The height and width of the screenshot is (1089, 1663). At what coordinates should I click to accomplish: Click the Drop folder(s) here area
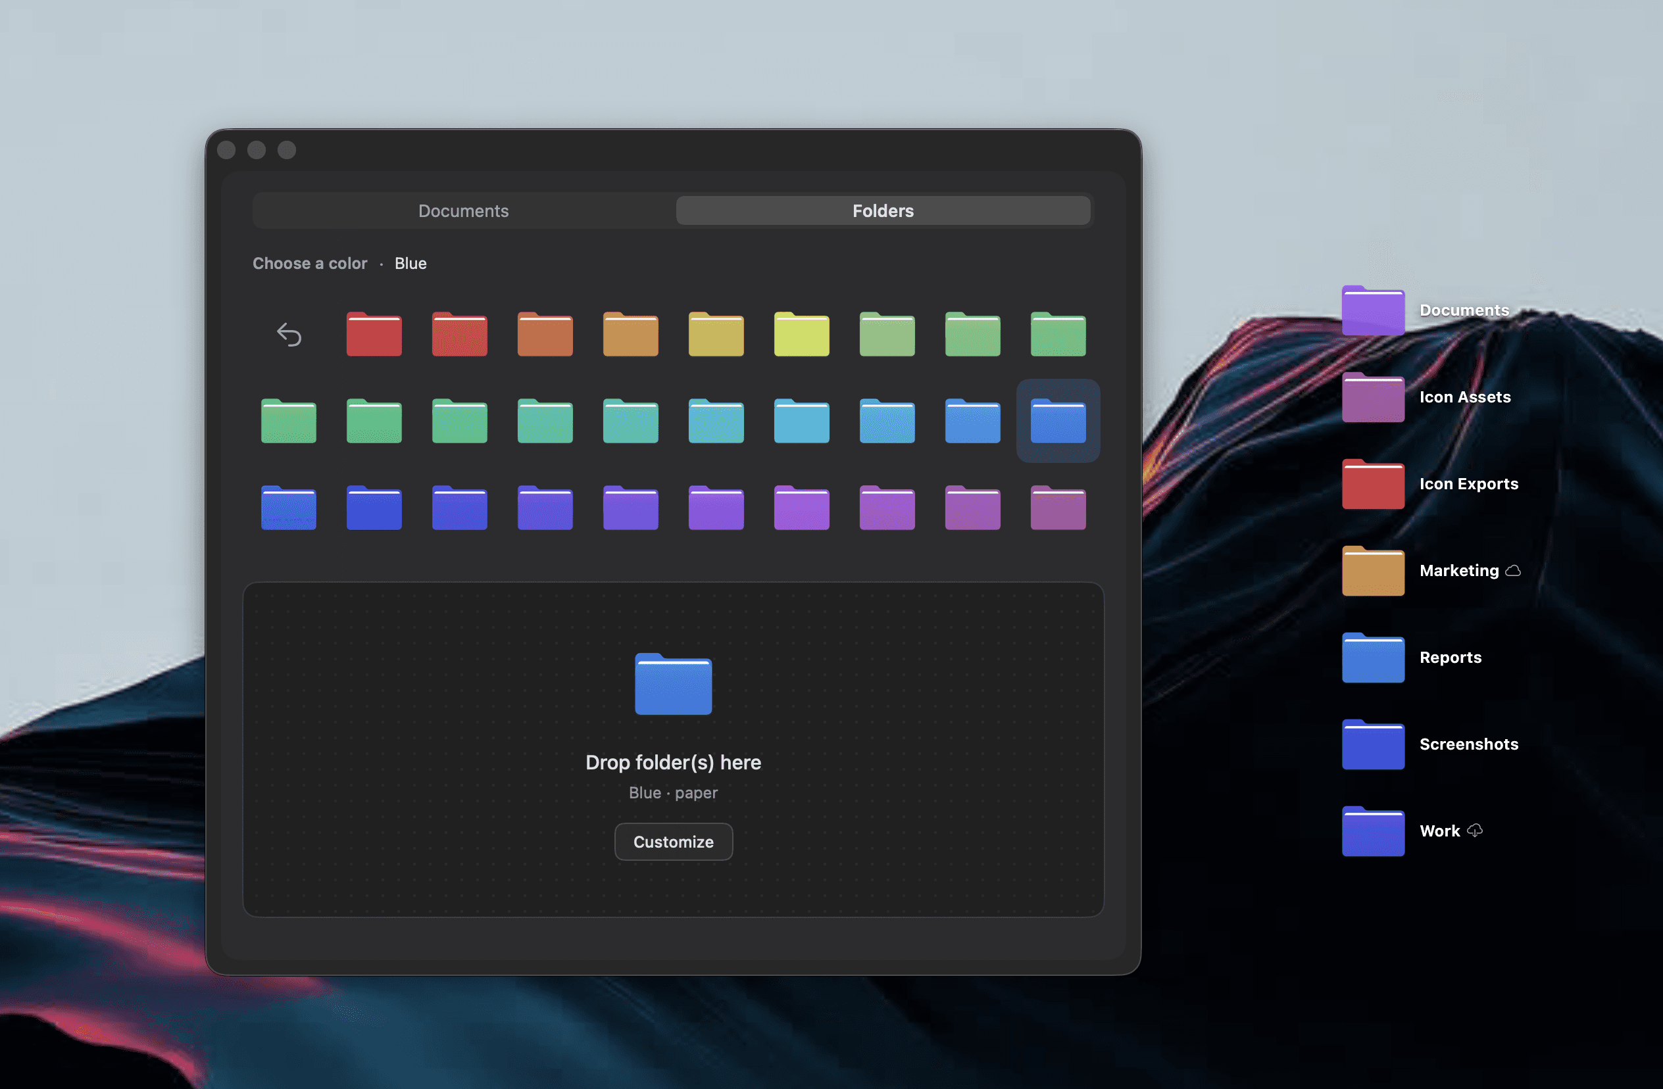(x=673, y=762)
